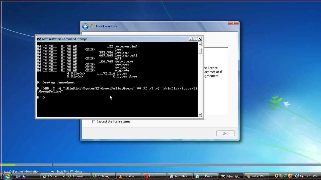Click the 12:16 PM clock
The height and width of the screenshot is (180, 321).
pos(311,176)
